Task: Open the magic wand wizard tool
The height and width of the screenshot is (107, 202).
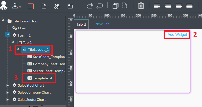Action: tap(57, 6)
